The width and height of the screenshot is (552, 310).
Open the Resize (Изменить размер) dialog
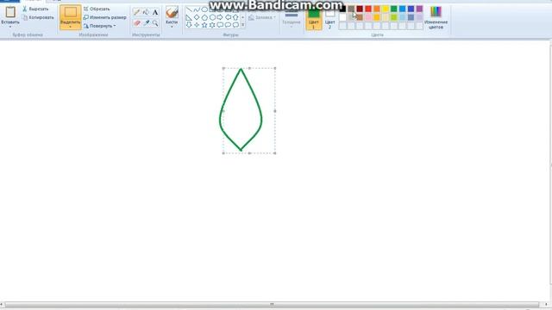tap(105, 17)
